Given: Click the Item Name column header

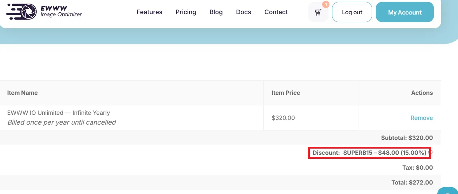Looking at the screenshot, I should [x=23, y=93].
